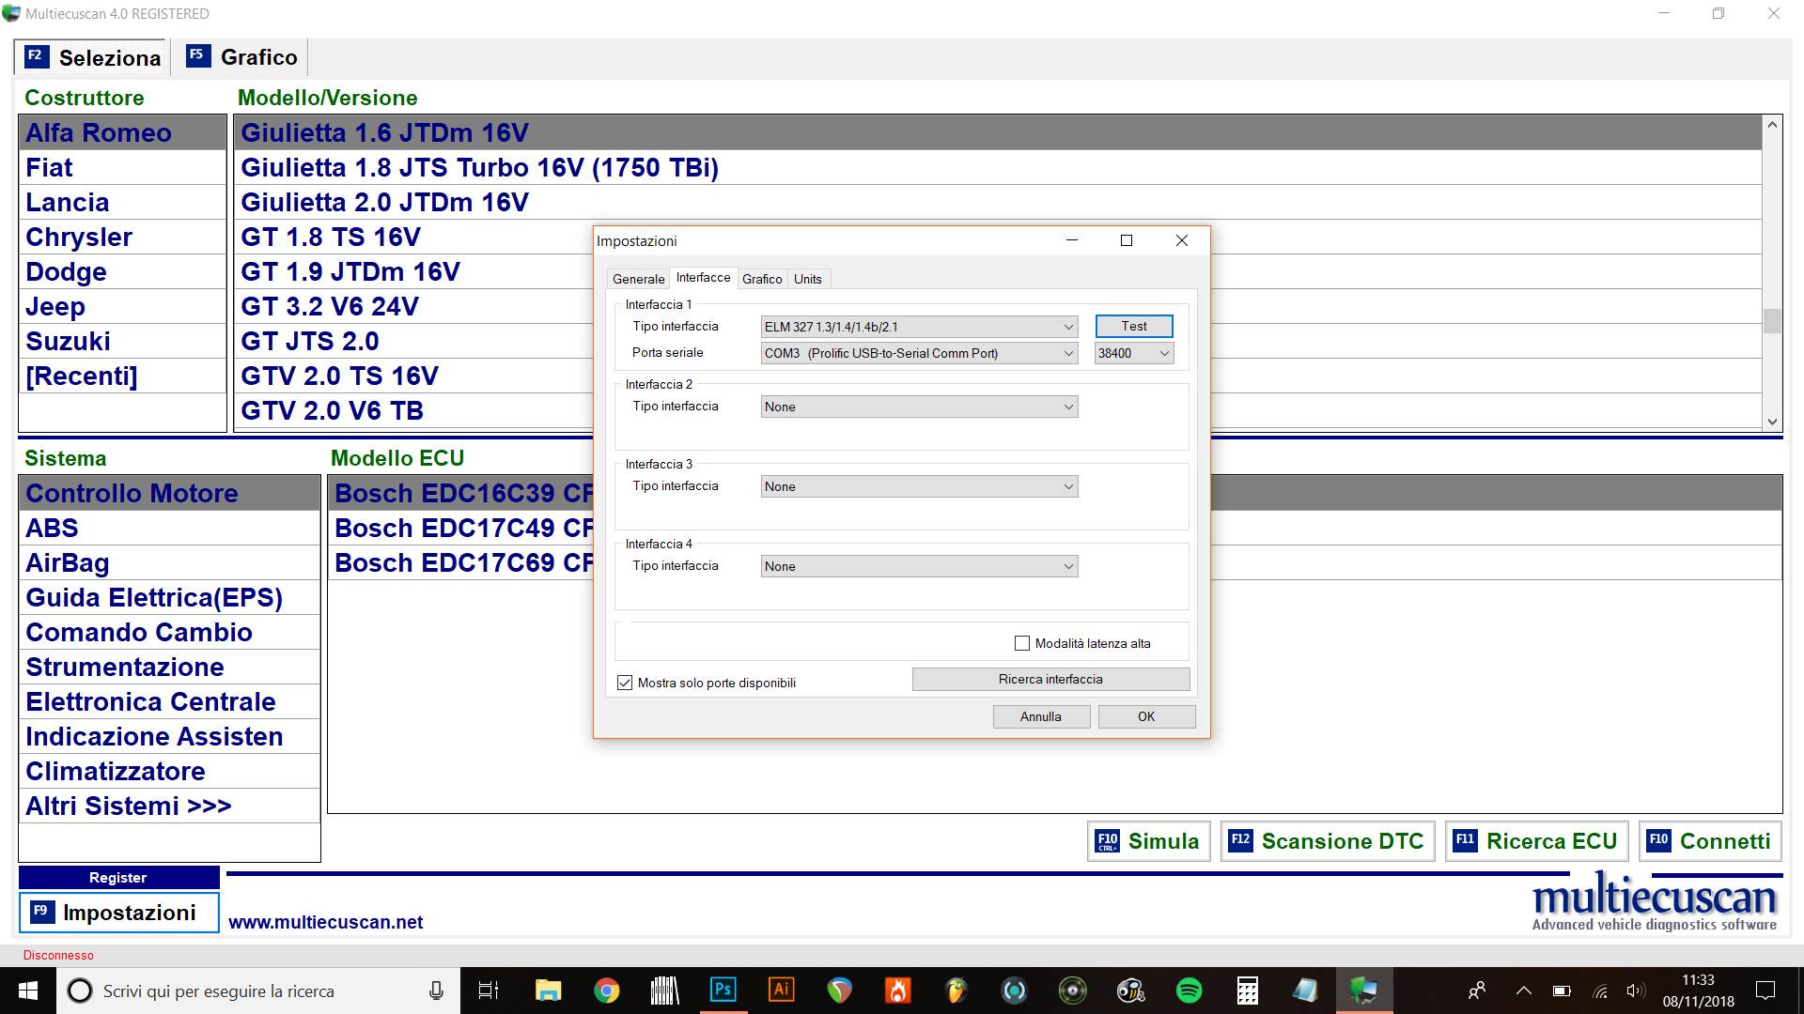Image resolution: width=1804 pixels, height=1014 pixels.
Task: Click the Simula button
Action: click(1148, 840)
